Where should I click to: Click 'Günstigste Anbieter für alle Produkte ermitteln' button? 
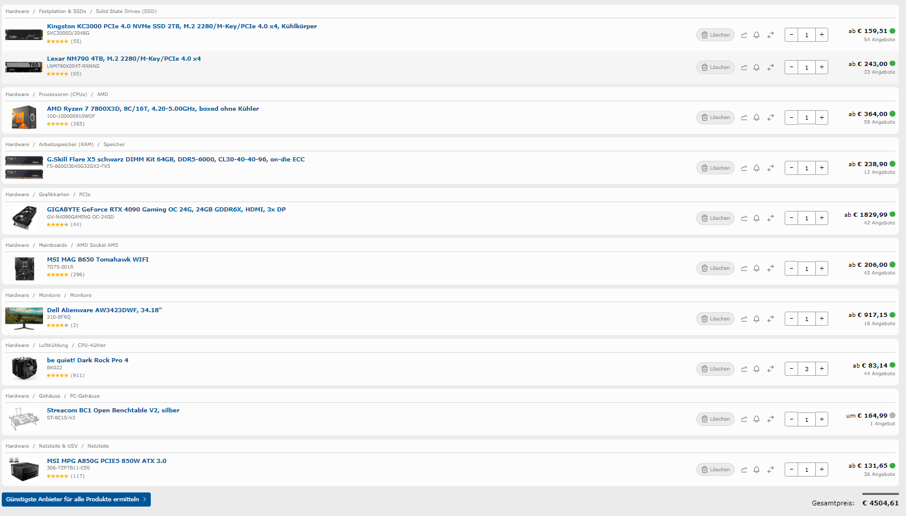click(76, 500)
